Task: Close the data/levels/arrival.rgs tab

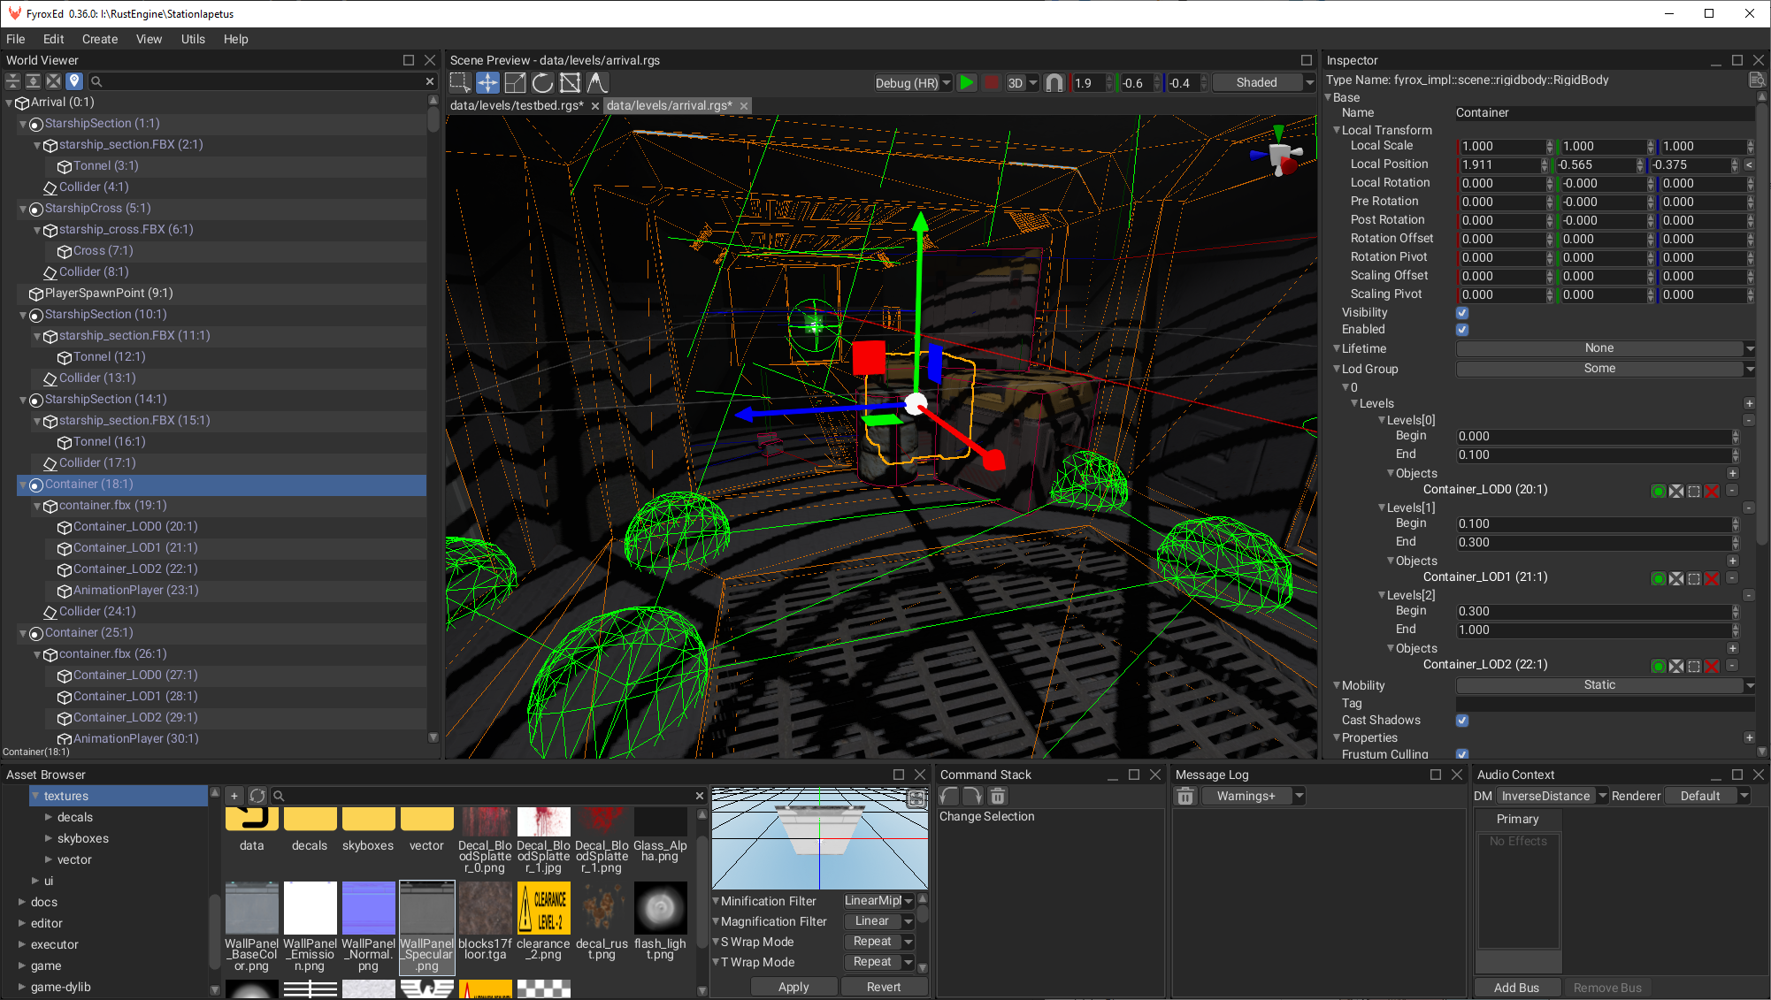Action: [744, 106]
